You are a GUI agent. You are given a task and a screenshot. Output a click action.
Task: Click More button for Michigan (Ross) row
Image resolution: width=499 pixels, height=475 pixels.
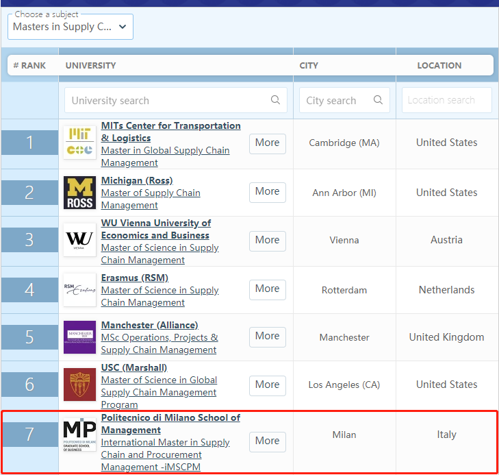click(x=268, y=193)
